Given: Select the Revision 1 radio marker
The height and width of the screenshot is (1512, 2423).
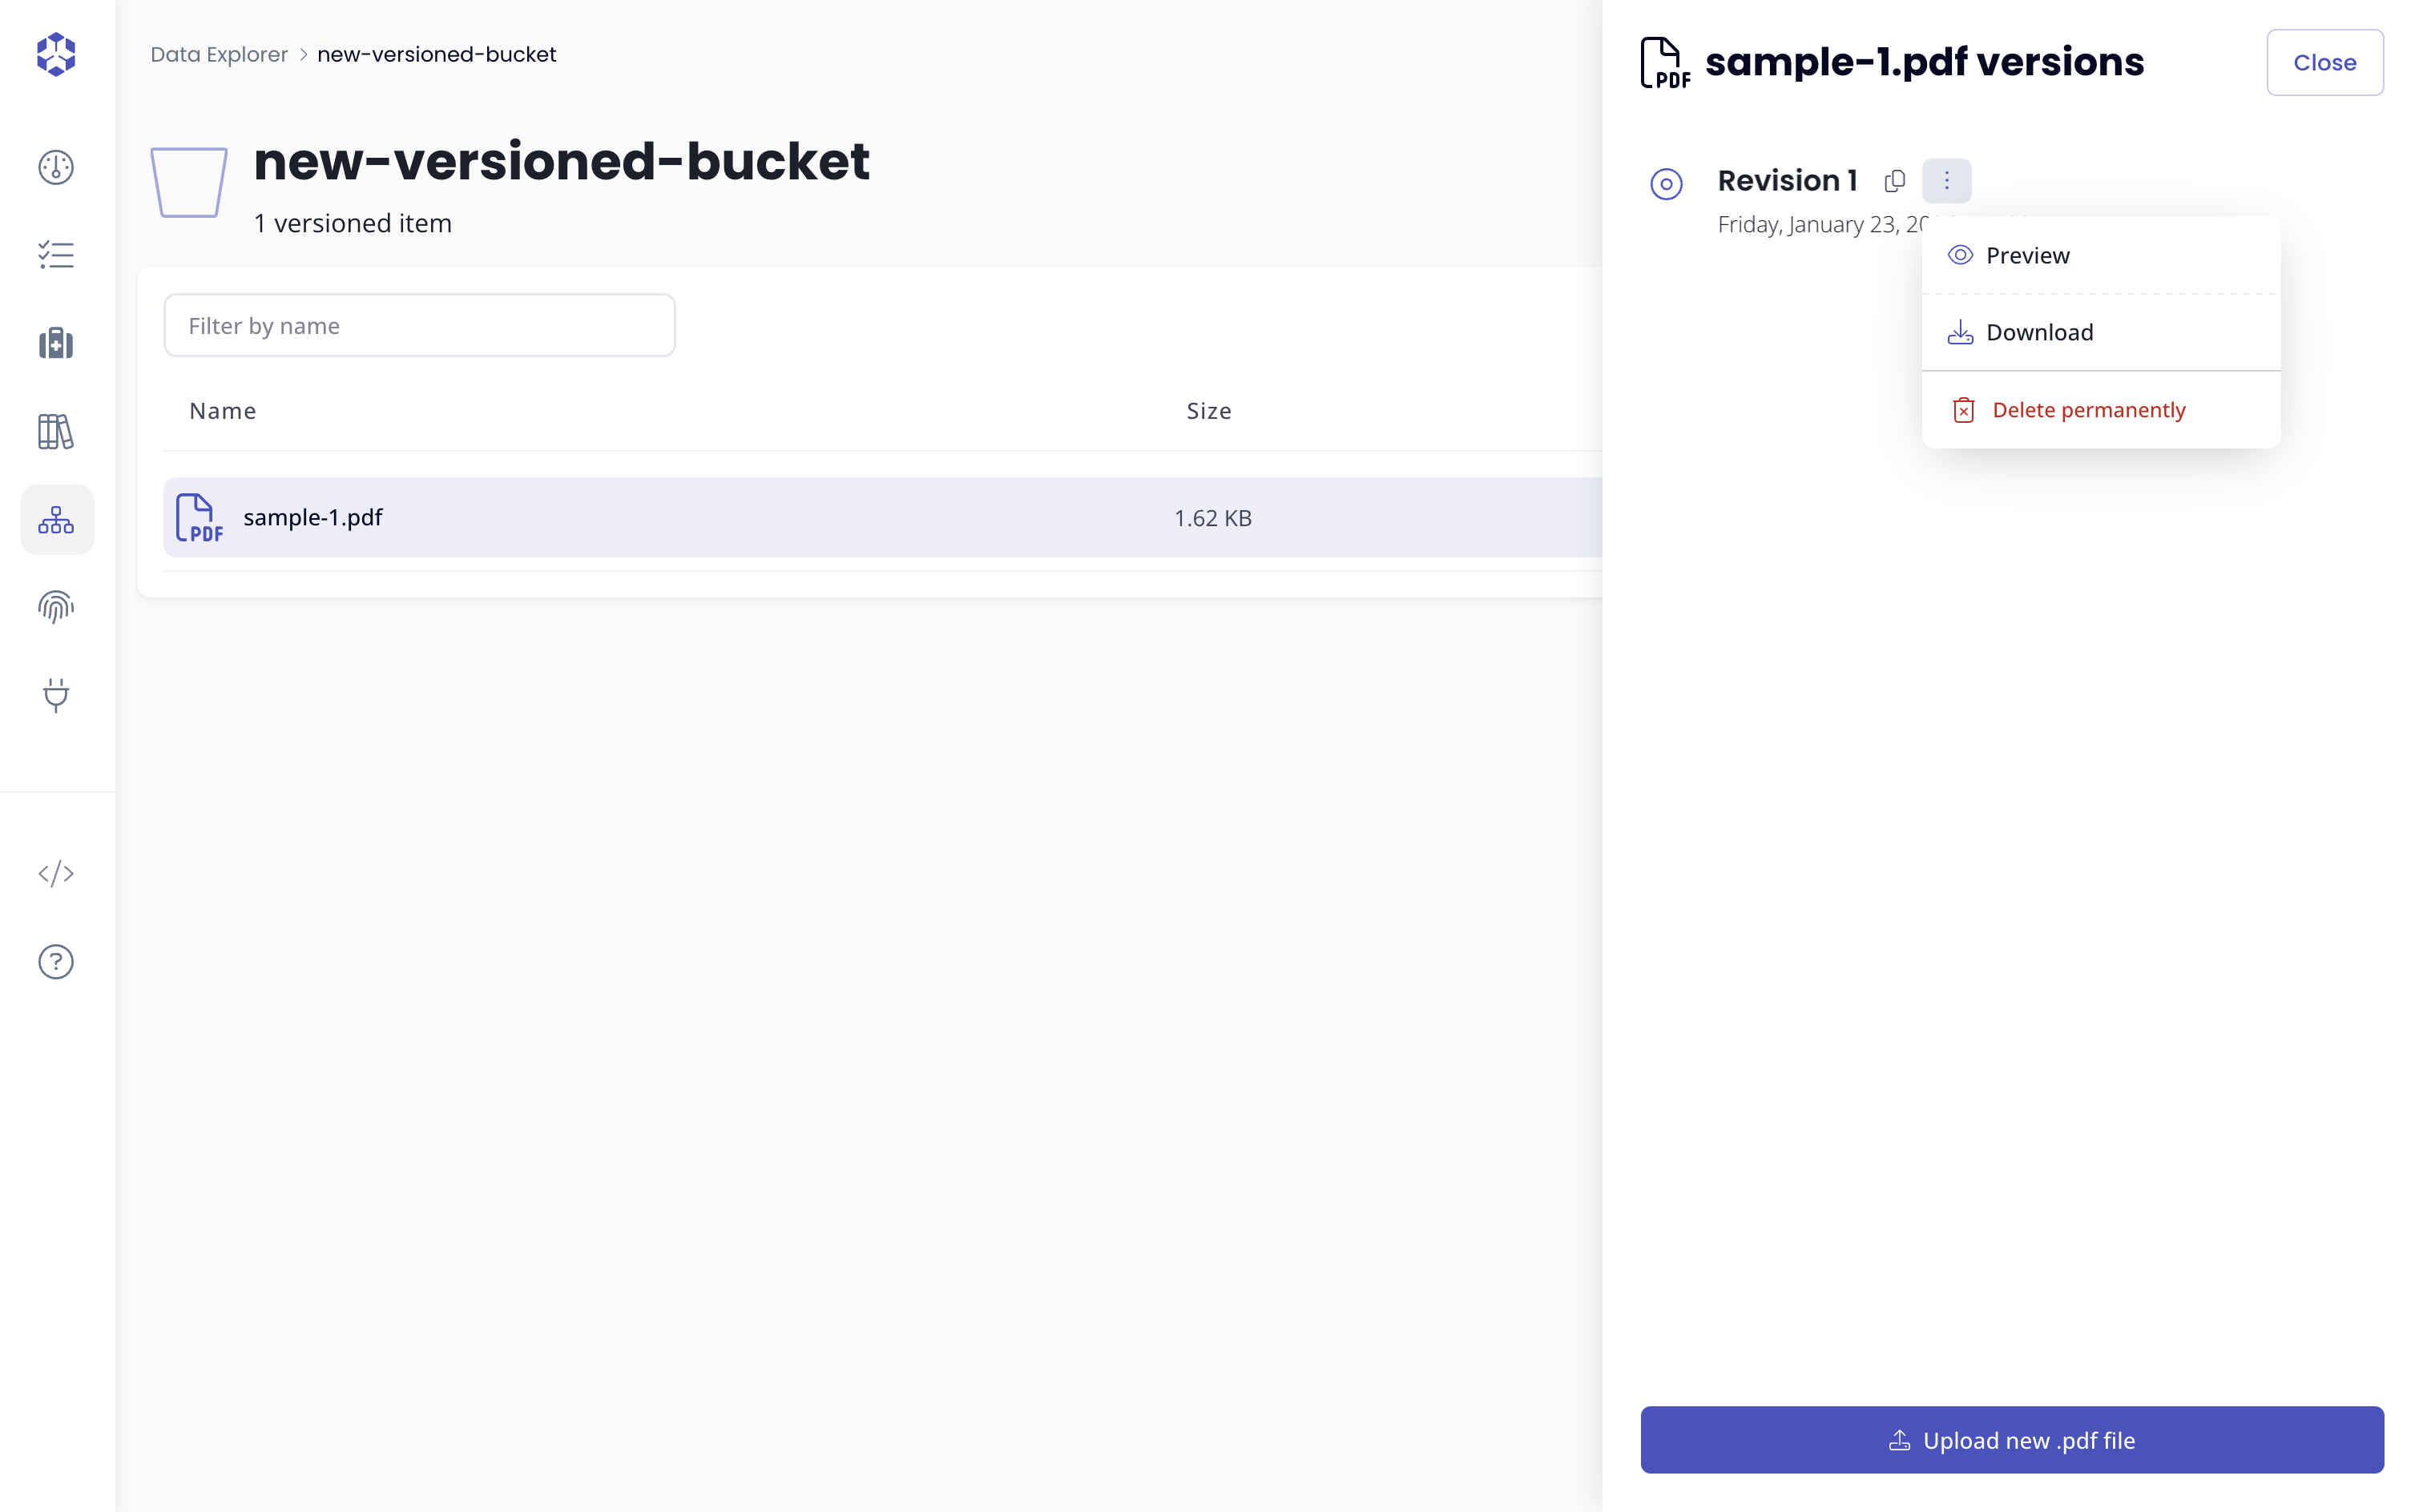Looking at the screenshot, I should click(x=1666, y=184).
